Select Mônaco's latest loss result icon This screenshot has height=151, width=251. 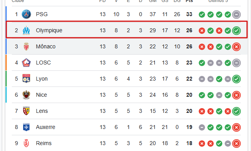pyautogui.click(x=236, y=47)
